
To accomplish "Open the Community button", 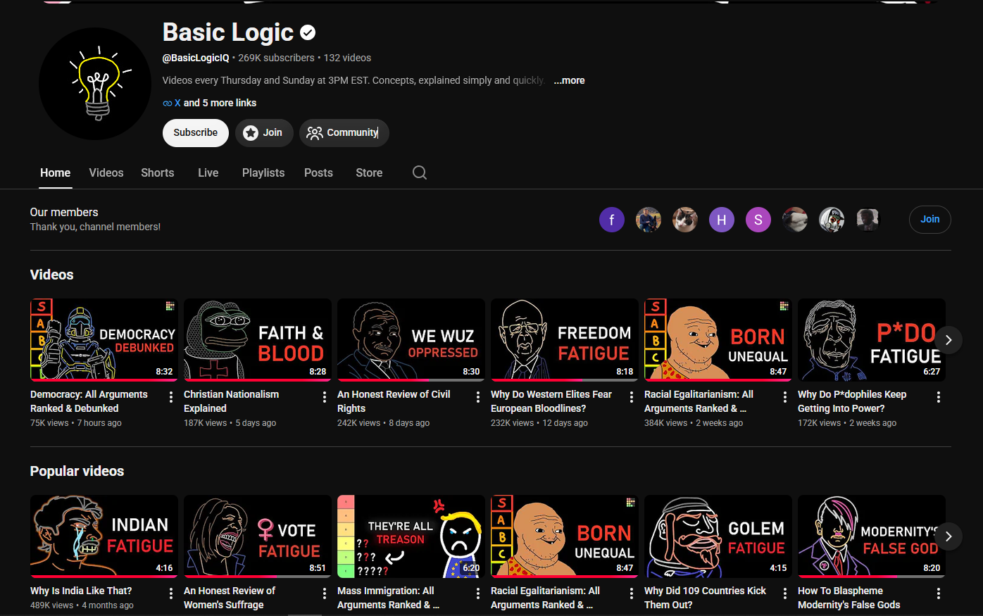I will [x=344, y=132].
